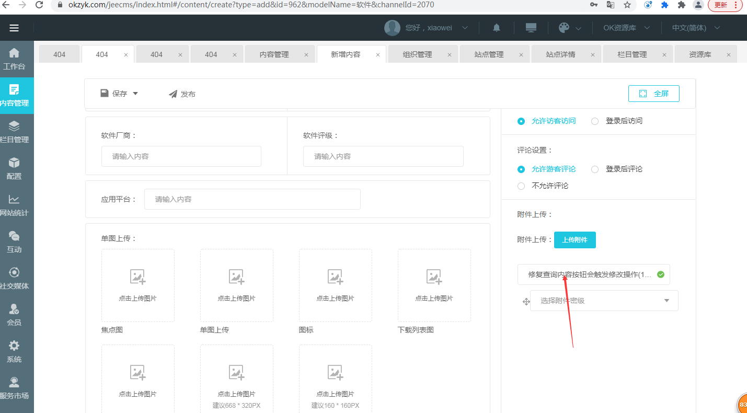Select the 登录后评论 radio option

(x=595, y=169)
